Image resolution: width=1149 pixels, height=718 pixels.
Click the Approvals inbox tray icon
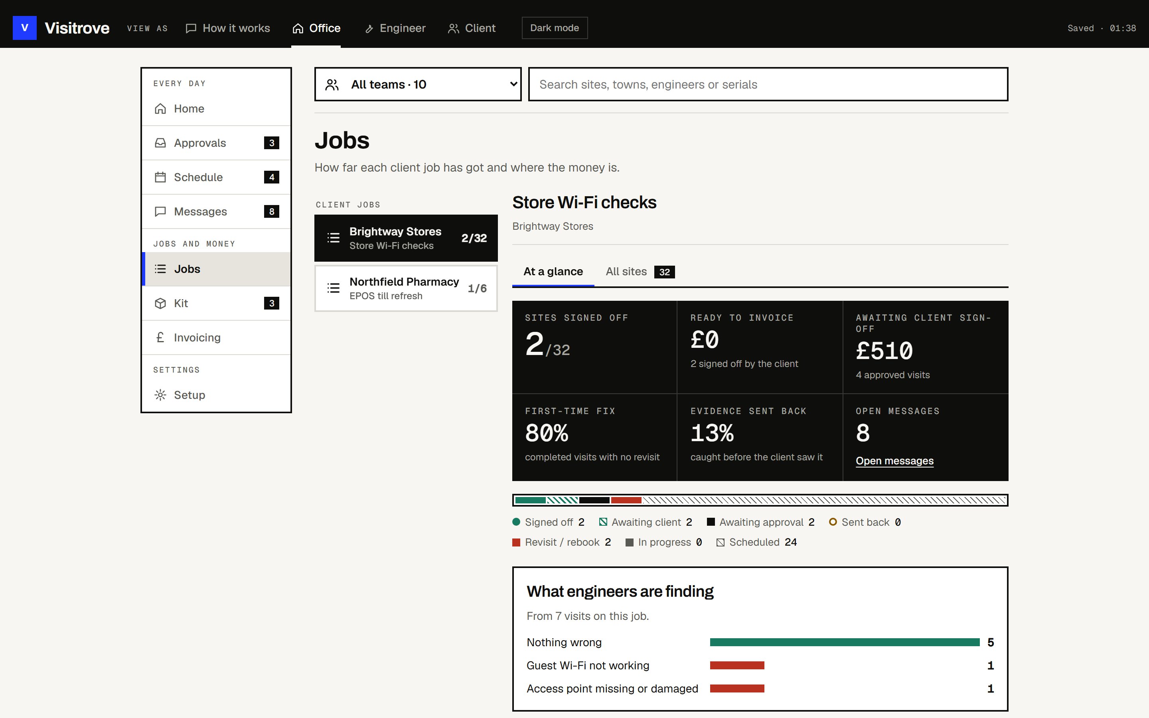pyautogui.click(x=160, y=143)
